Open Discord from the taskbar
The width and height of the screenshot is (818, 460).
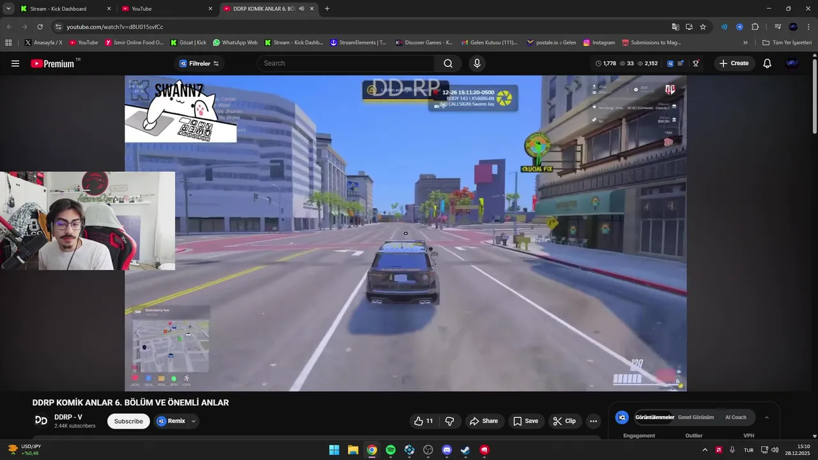(447, 450)
